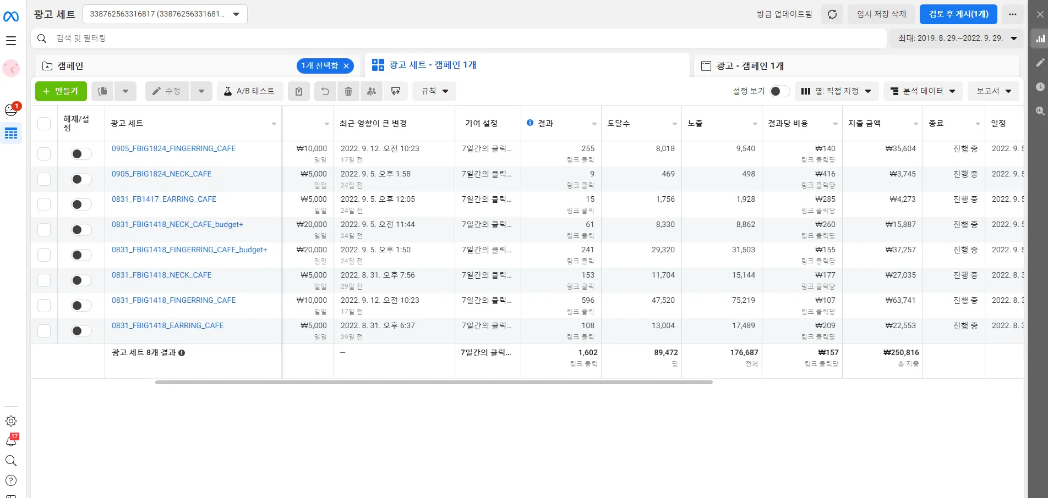
Task: Open the 규칙 dropdown menu
Action: point(434,91)
